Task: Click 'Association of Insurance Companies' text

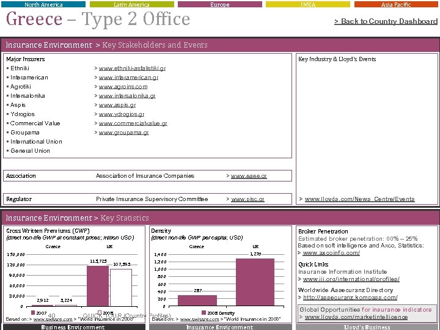Action: click(145, 176)
